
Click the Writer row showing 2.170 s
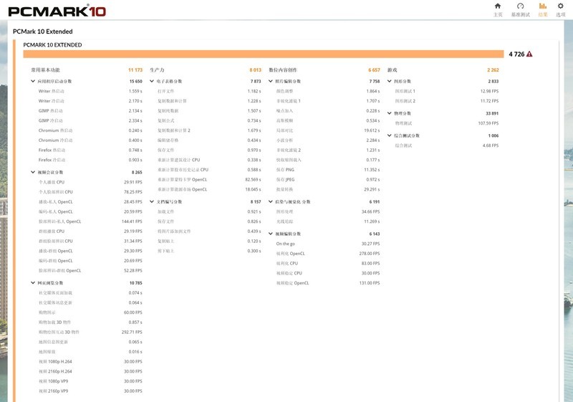pos(90,101)
